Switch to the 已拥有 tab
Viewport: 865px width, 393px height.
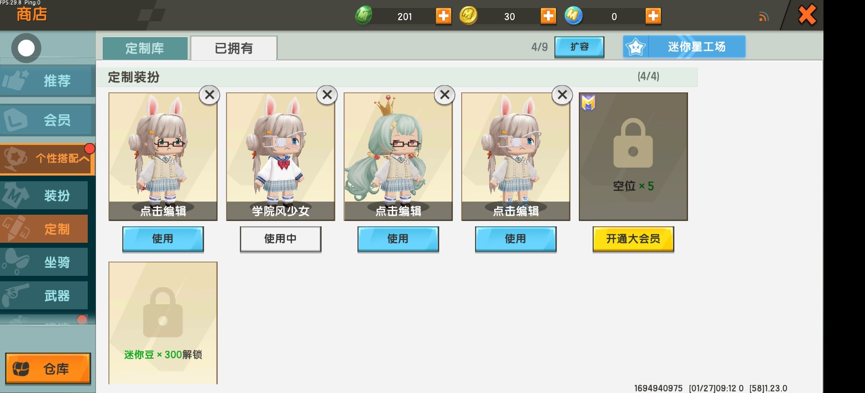pos(234,48)
